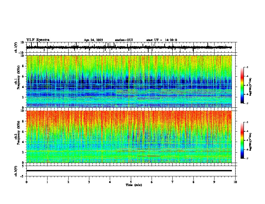Click the 'station=OUJ' header label

[124, 40]
